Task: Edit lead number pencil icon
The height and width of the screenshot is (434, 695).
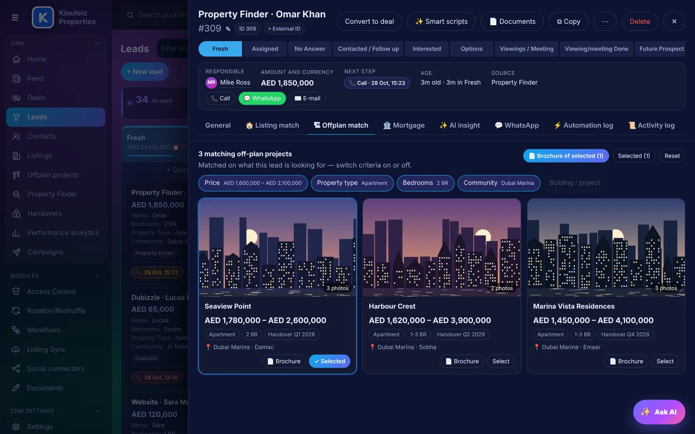Action: point(228,29)
